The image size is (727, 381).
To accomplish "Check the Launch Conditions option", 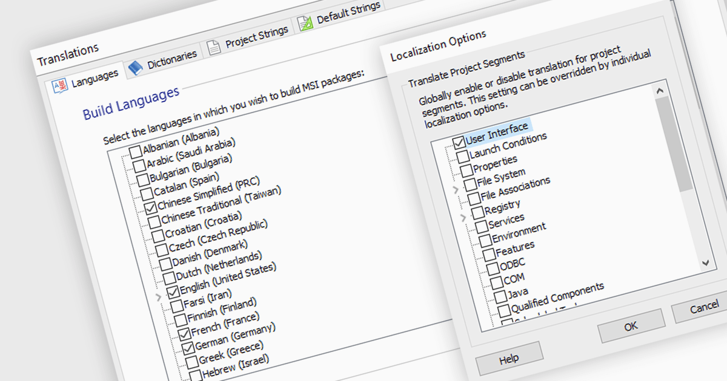I will pos(462,157).
